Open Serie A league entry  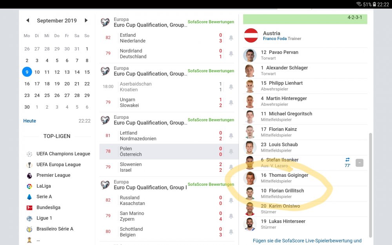[x=44, y=197]
